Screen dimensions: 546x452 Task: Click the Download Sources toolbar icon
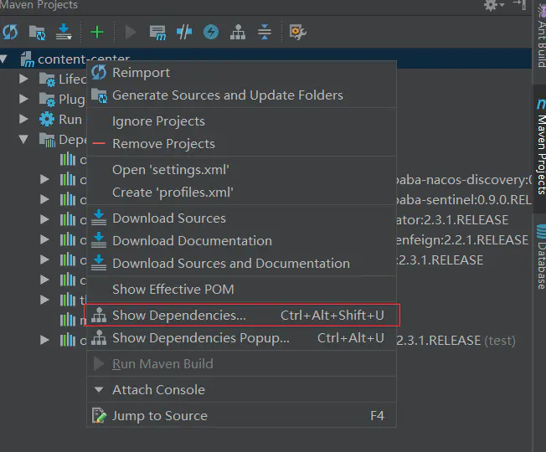pos(64,32)
